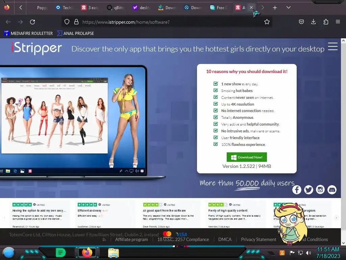This screenshot has width=346, height=260.
Task: Bookmark this page with the star
Action: click(267, 22)
